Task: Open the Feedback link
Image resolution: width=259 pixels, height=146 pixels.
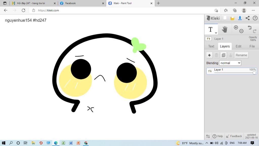Action: tap(234, 136)
